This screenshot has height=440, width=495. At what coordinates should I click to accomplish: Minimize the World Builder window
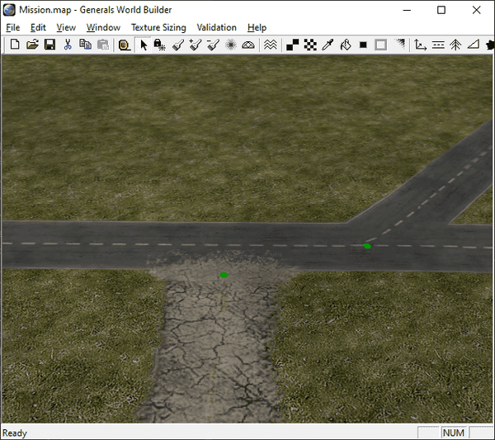[407, 10]
